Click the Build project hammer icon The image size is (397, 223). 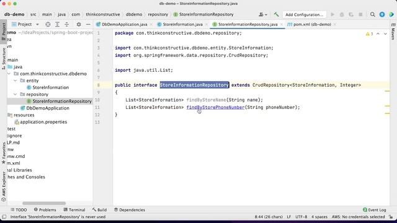click(276, 14)
